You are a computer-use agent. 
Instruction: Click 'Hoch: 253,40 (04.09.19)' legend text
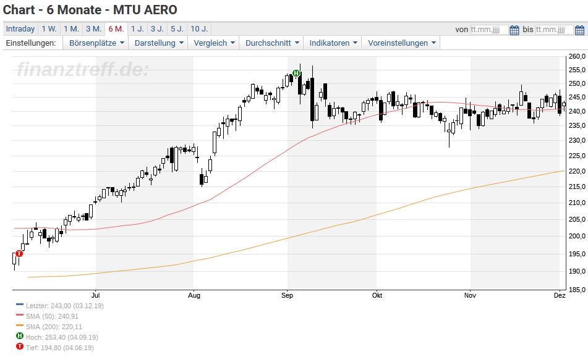coord(62,337)
